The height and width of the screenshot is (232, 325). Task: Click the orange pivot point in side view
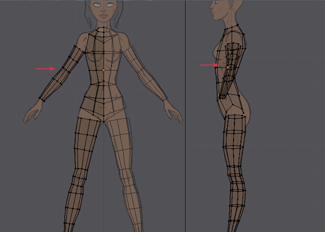pyautogui.click(x=227, y=68)
